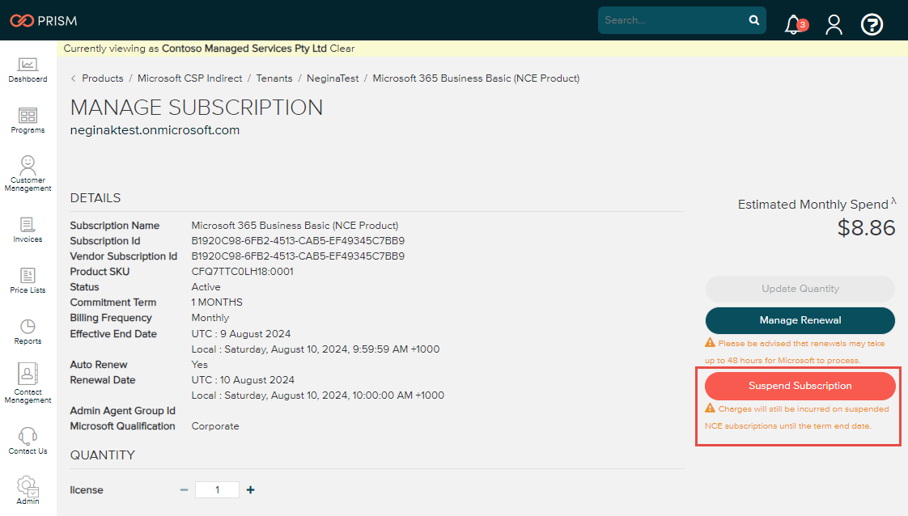Open the Contact Us page

click(28, 442)
